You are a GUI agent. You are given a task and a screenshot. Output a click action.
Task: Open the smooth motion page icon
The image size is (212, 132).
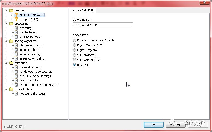(16, 80)
